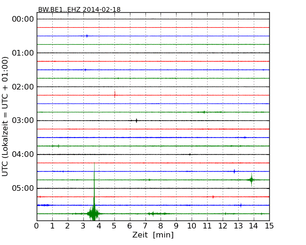
Task: Click the blue blip near minute 3.1 after 01:00
Action: 85,70
